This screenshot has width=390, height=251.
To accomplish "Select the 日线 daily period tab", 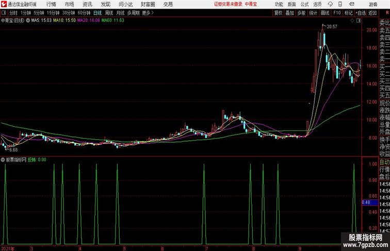I will coord(98,13).
